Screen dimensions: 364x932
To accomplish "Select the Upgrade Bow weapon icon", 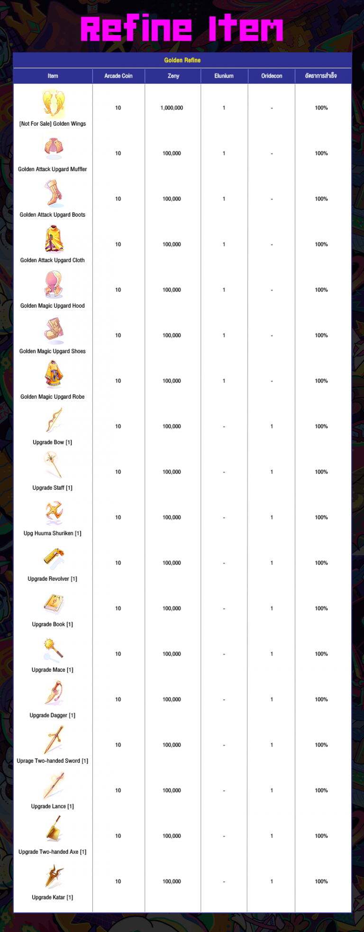I will [x=54, y=420].
